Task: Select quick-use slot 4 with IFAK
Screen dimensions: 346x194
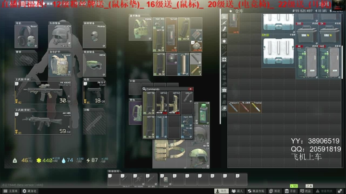Action: click(x=166, y=180)
